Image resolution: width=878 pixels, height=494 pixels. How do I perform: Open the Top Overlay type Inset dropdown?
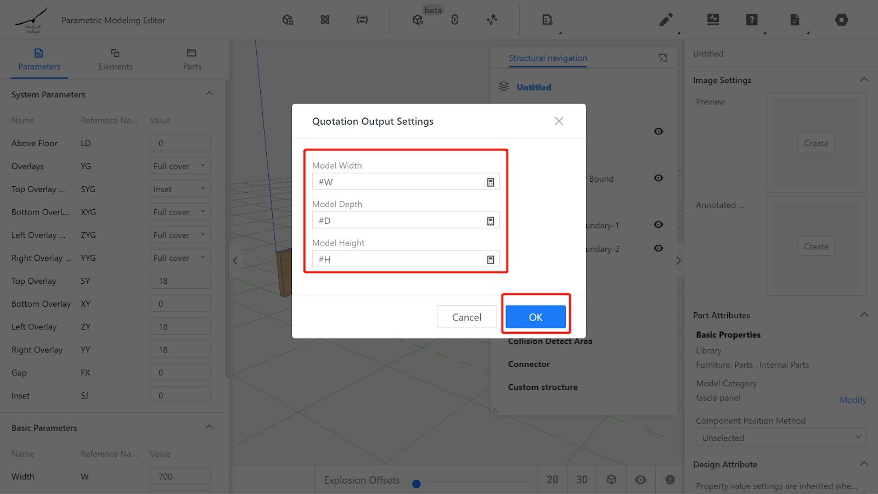point(180,189)
